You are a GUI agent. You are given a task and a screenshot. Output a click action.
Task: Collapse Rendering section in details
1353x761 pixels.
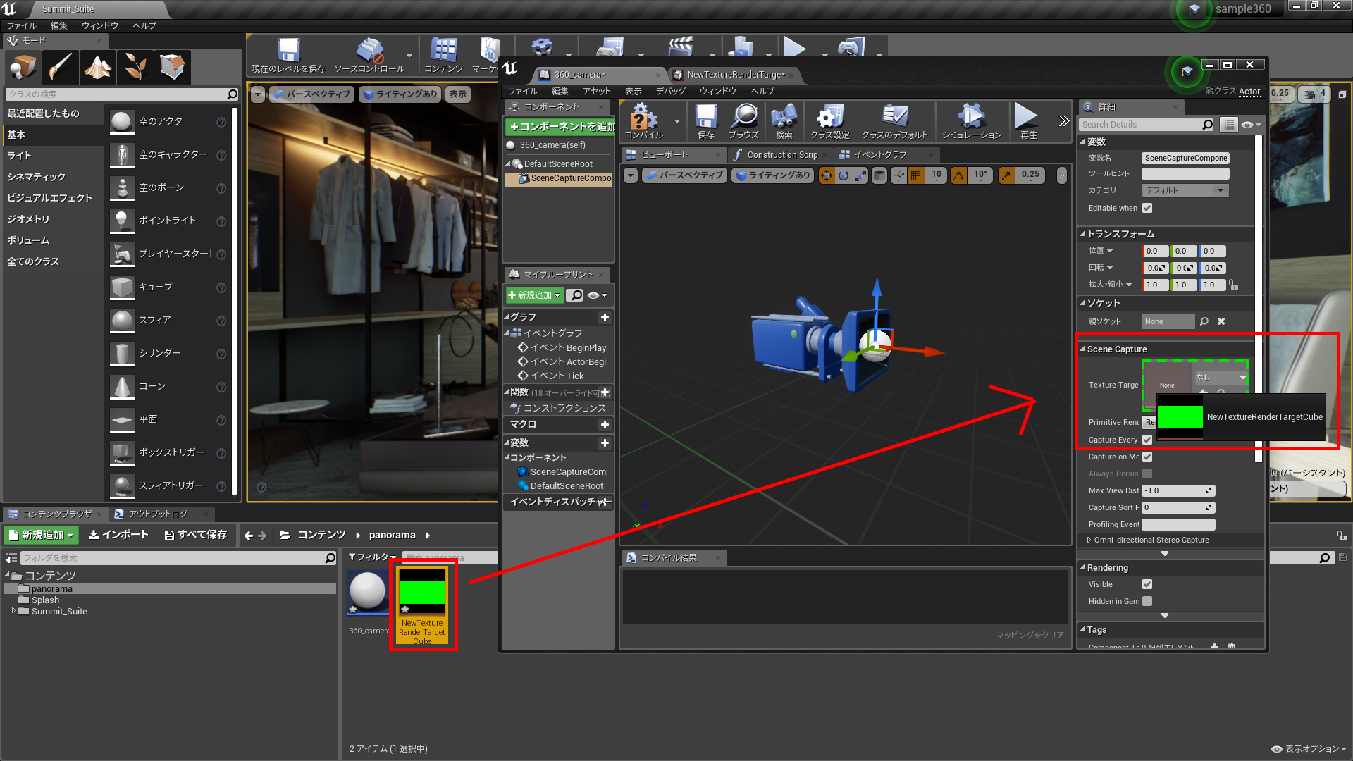pos(1082,568)
